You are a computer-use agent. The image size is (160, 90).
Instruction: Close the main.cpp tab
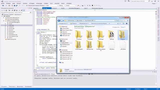click(x=50, y=8)
